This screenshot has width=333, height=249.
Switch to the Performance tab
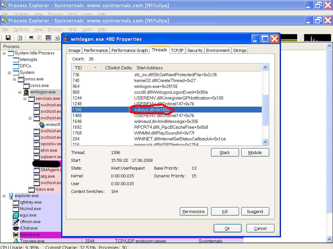(x=96, y=50)
